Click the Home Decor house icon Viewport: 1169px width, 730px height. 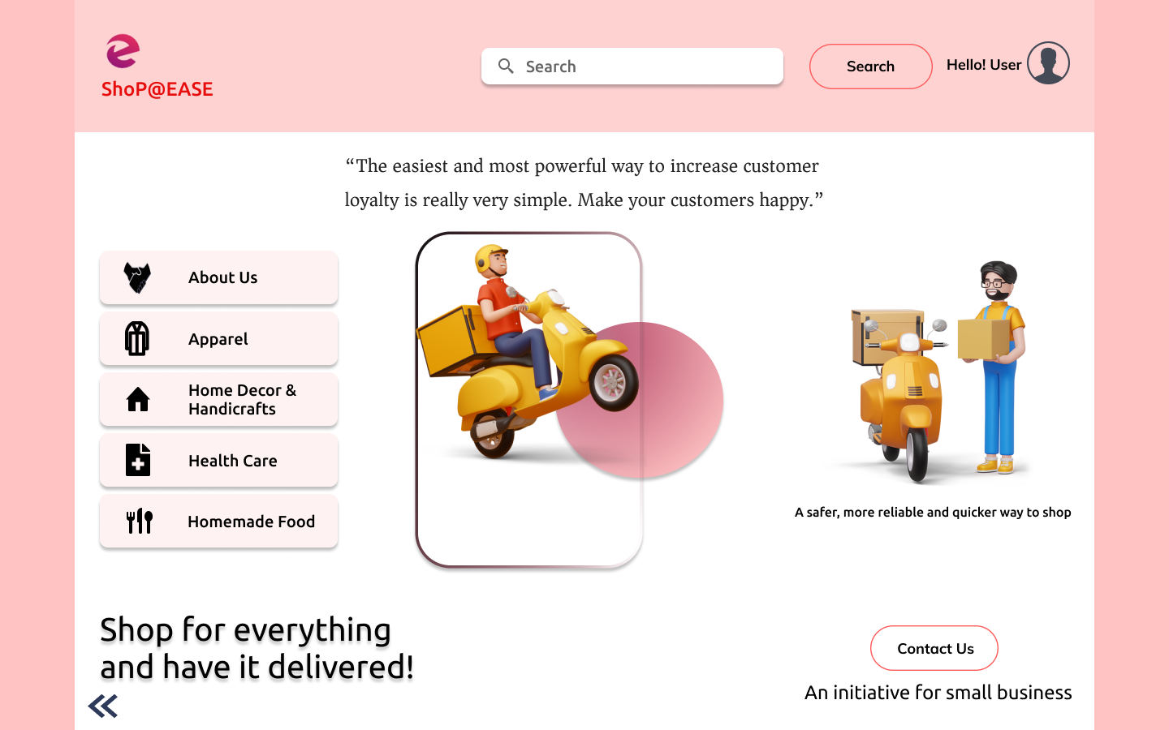click(x=138, y=399)
